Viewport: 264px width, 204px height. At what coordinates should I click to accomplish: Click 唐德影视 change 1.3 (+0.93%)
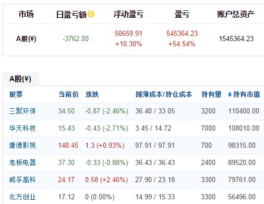click(x=105, y=145)
